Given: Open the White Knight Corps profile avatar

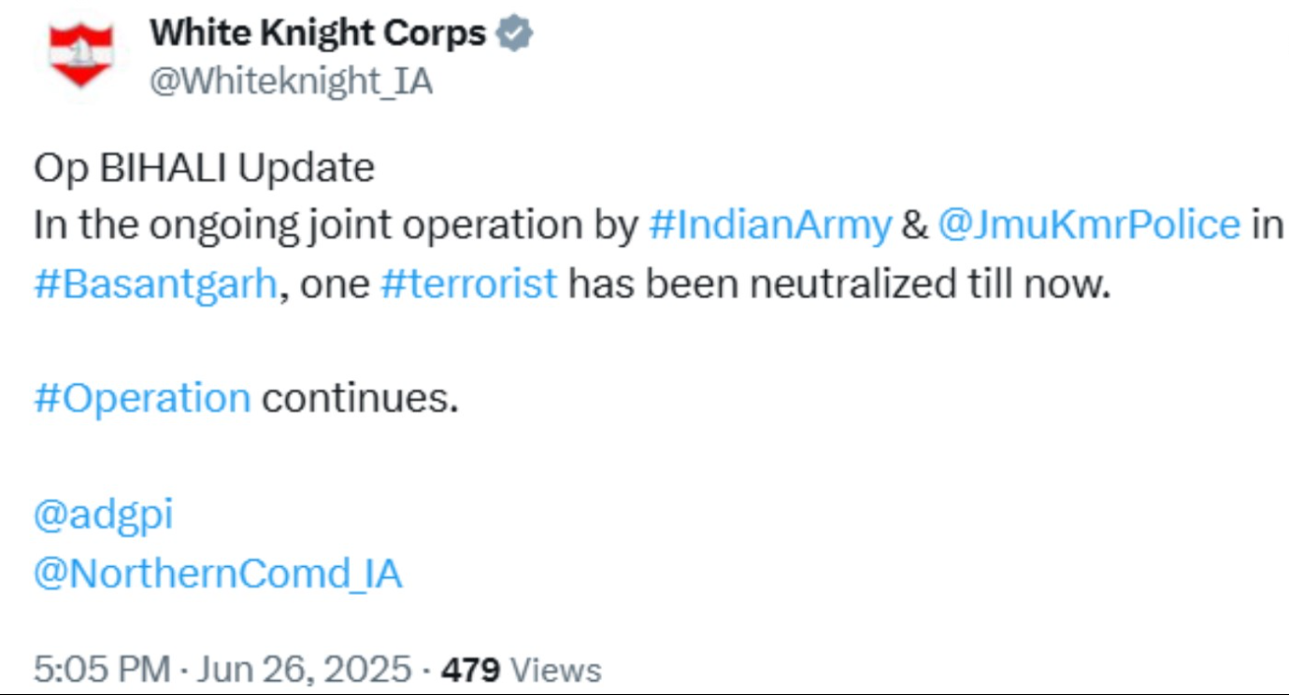Looking at the screenshot, I should 79,55.
